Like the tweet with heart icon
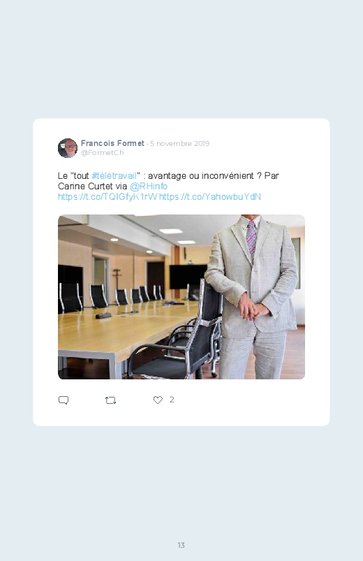Viewport: 363px width, 561px height. coord(158,400)
